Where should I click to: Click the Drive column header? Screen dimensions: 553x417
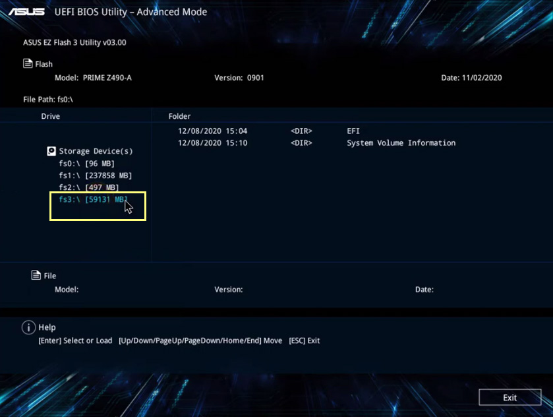point(51,116)
